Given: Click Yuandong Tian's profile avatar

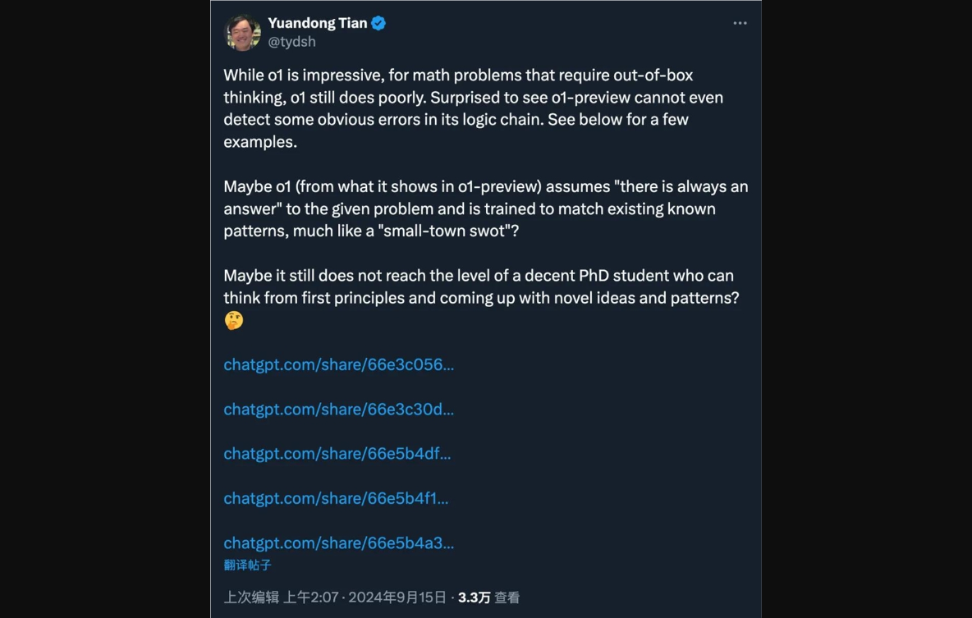Looking at the screenshot, I should click(243, 32).
